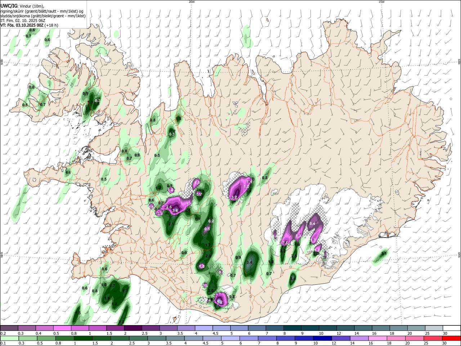
Task: Click the rain legend swatch labeled 0.5
Action: point(47,338)
